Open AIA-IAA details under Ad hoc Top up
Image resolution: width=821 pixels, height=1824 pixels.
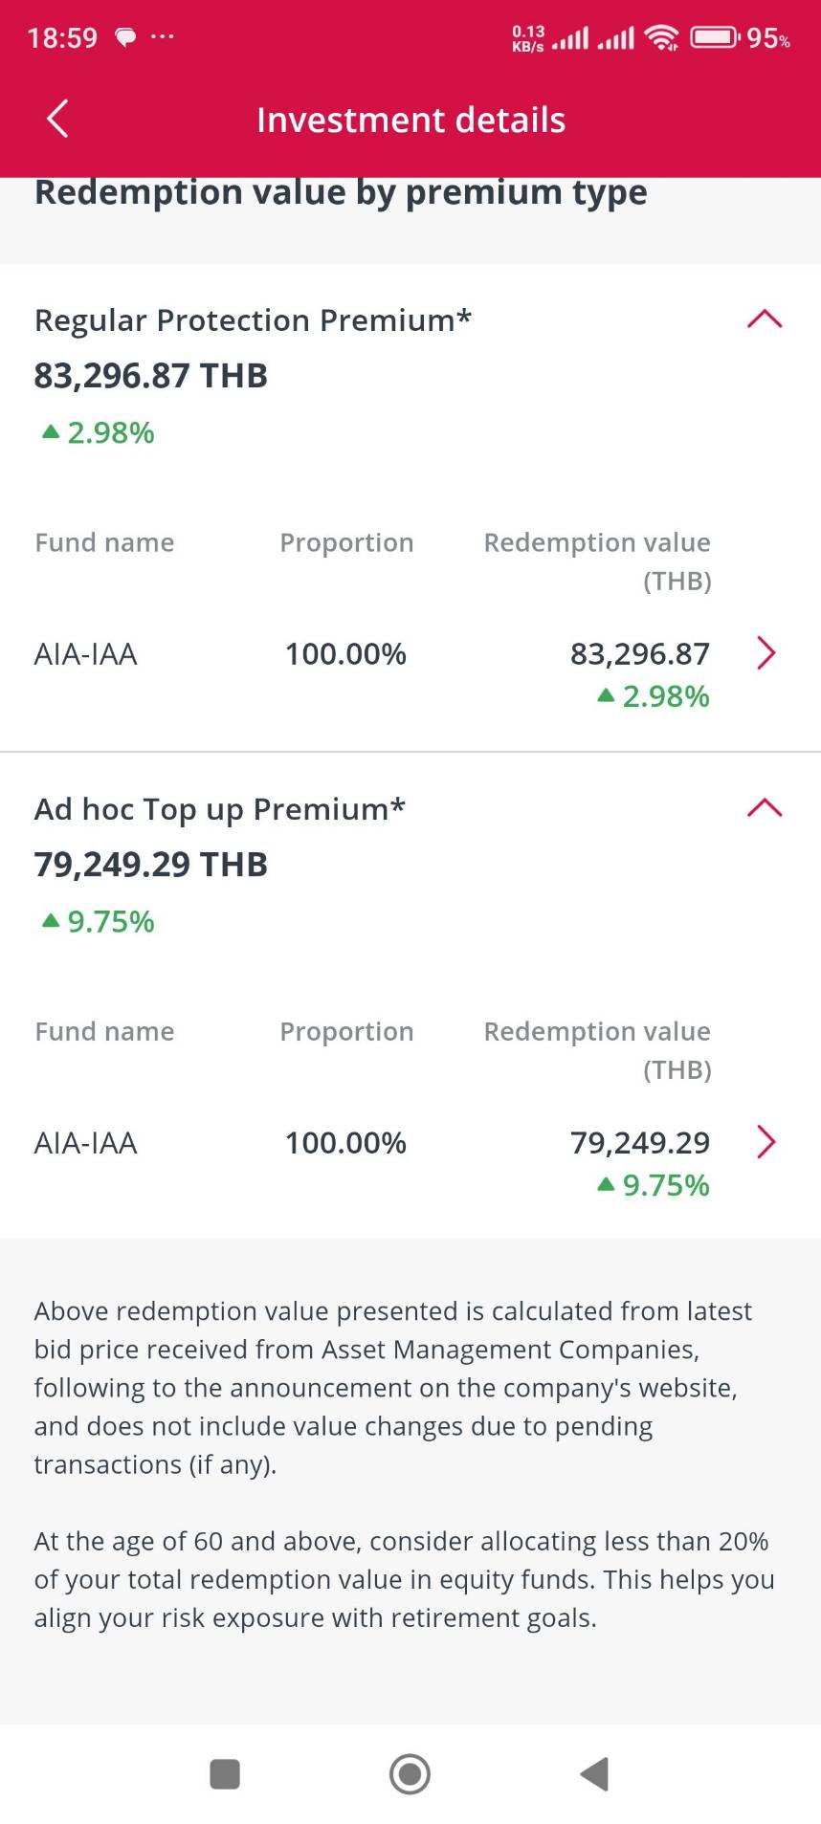pos(766,1142)
